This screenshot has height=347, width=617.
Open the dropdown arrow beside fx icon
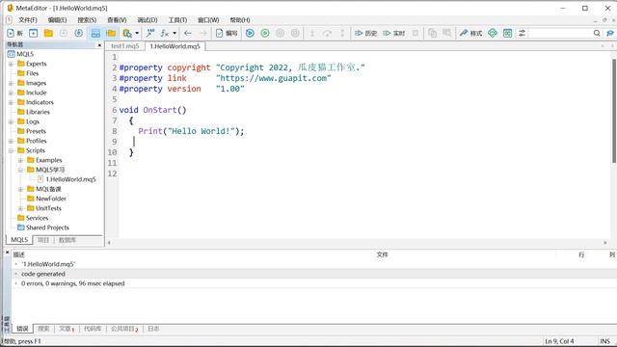[x=174, y=34]
